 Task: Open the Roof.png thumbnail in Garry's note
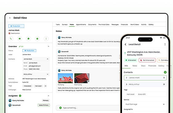click(65, 78)
